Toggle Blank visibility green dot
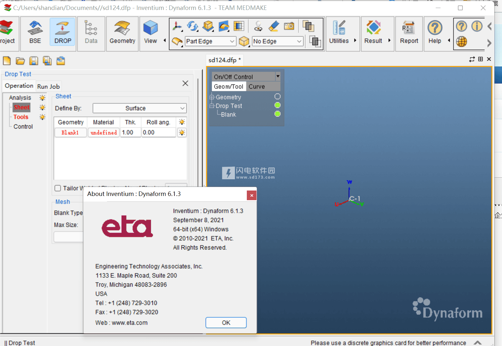 tap(277, 114)
